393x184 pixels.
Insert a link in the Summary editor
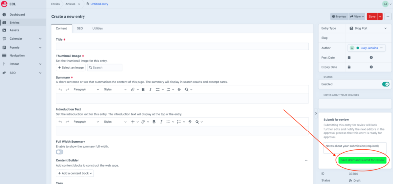point(133,89)
